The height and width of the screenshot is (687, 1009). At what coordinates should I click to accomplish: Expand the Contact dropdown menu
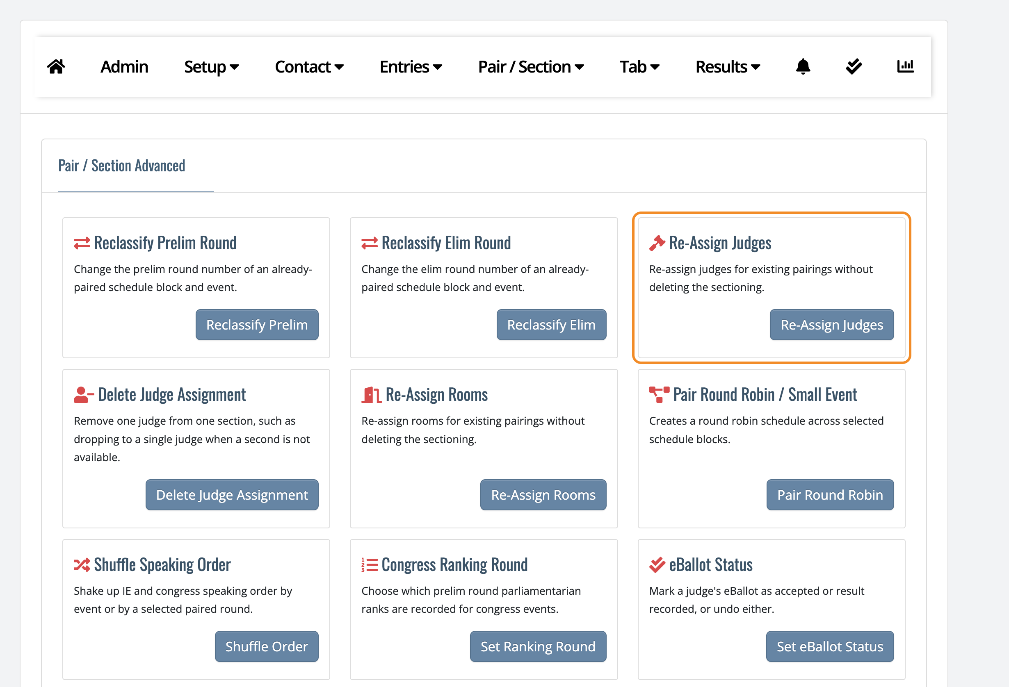coord(309,66)
